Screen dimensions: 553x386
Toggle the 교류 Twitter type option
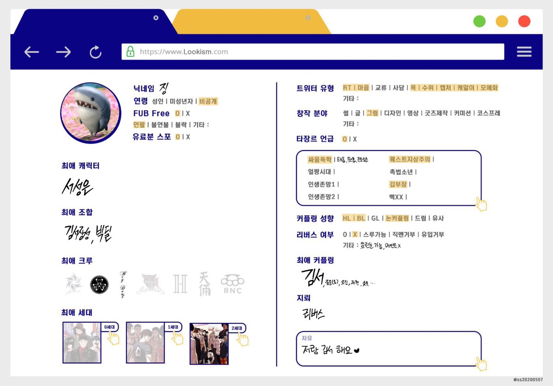tap(381, 88)
